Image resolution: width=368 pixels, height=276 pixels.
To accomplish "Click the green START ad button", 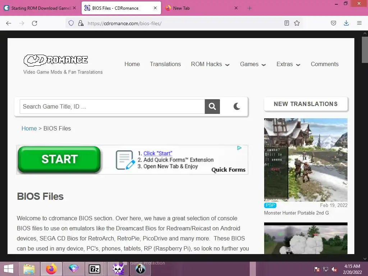I will coord(59,159).
